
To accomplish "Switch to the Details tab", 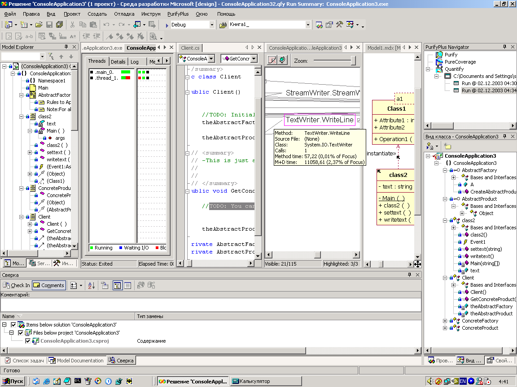I will click(x=118, y=61).
